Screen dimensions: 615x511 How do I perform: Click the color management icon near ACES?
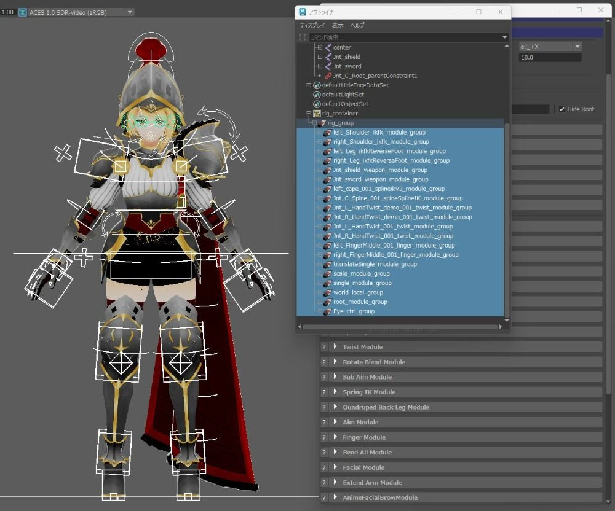pos(23,12)
